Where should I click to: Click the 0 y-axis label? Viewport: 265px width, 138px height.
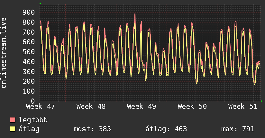pos(33,101)
